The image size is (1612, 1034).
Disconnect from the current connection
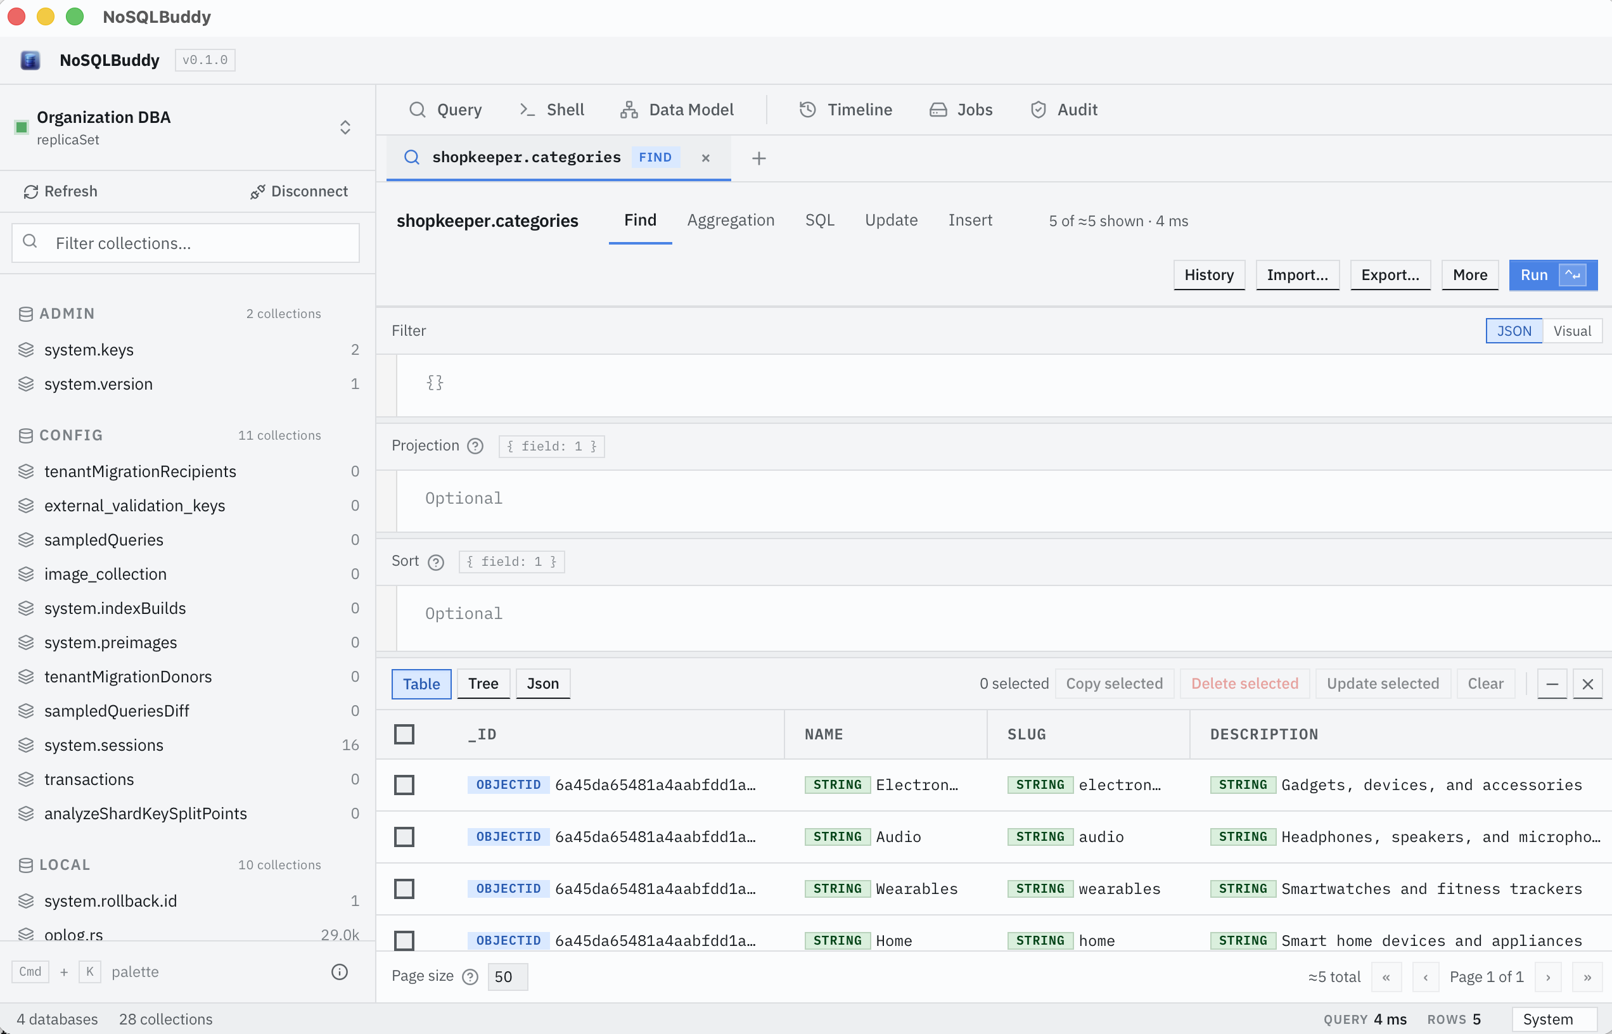coord(299,191)
